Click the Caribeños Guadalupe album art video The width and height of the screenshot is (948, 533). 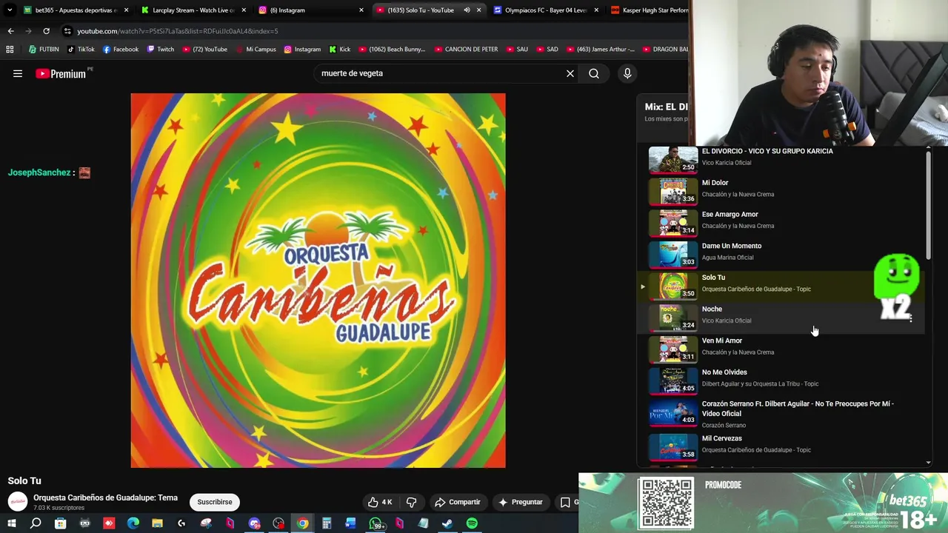pos(318,281)
